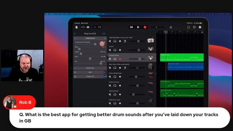
Task: Start playback with the Play button
Action: tap(138, 27)
